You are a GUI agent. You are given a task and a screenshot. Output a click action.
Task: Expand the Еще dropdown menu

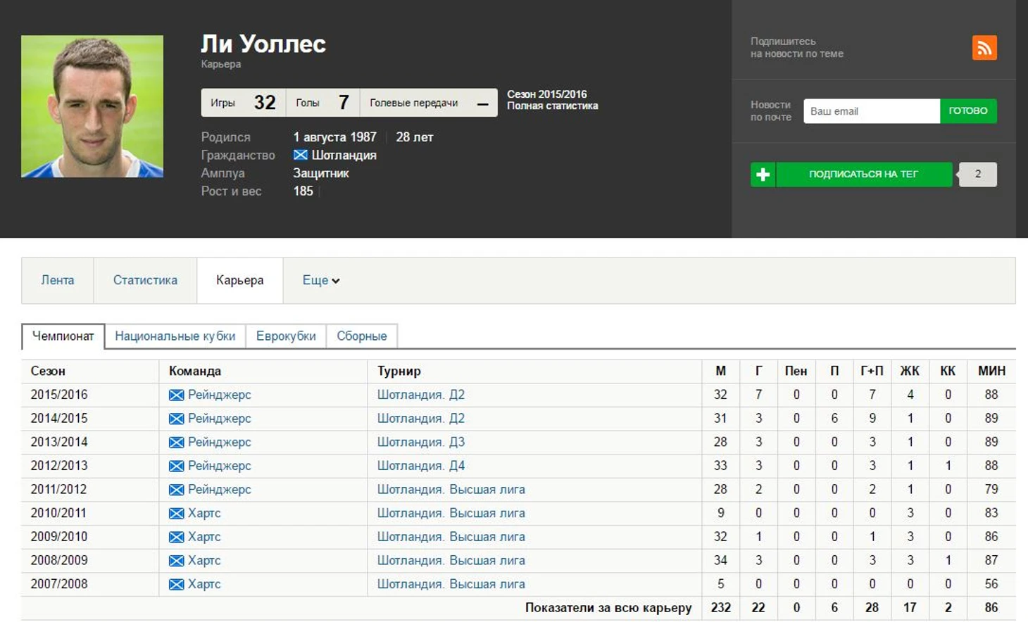tap(320, 281)
